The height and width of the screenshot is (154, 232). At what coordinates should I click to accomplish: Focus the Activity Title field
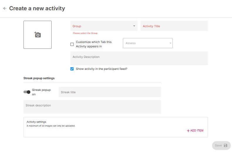click(174, 26)
